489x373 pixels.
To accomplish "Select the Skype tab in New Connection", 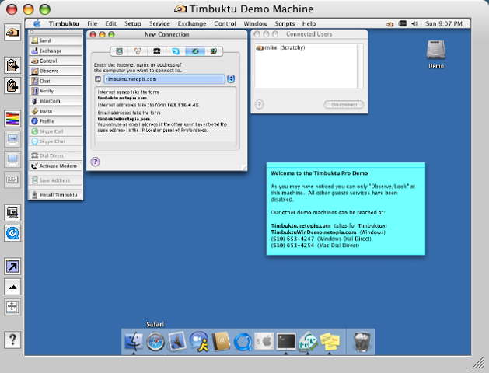I will tap(176, 51).
